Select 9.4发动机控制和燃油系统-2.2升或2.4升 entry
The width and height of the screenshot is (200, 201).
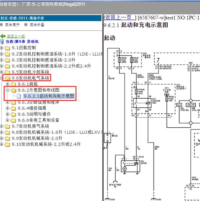click(51, 66)
